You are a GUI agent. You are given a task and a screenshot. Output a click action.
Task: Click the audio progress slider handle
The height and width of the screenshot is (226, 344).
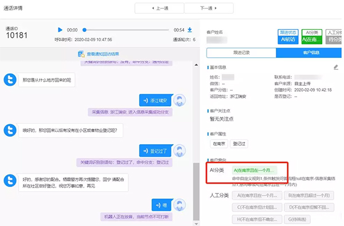pyautogui.click(x=84, y=30)
